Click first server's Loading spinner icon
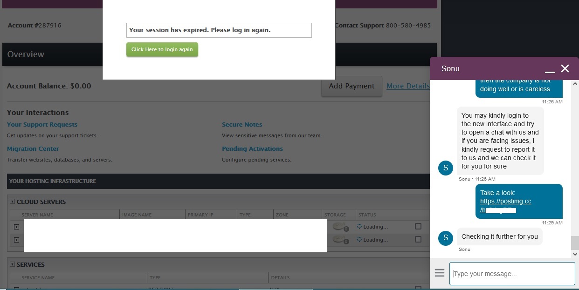Viewport: 579px width, 290px height. pos(359,227)
